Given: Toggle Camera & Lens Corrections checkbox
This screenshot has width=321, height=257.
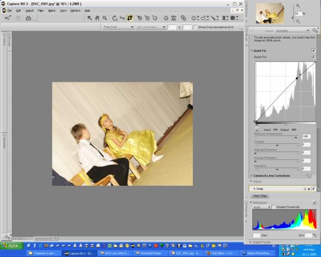Looking at the screenshot, I should 313,176.
